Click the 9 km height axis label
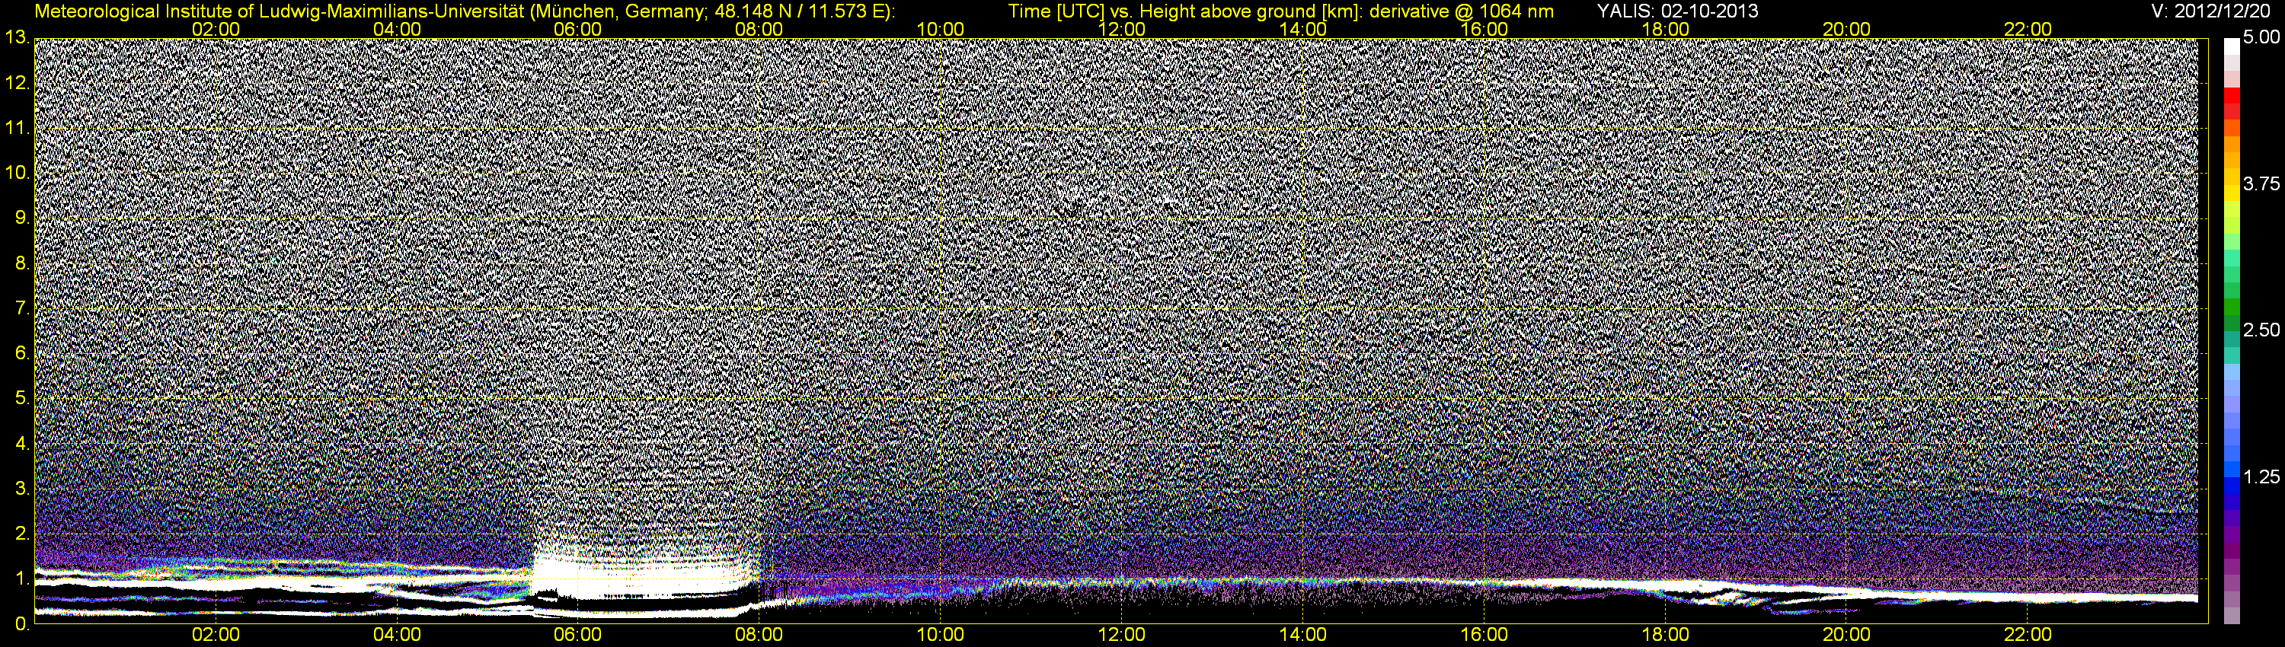Image resolution: width=2285 pixels, height=647 pixels. coord(21,218)
